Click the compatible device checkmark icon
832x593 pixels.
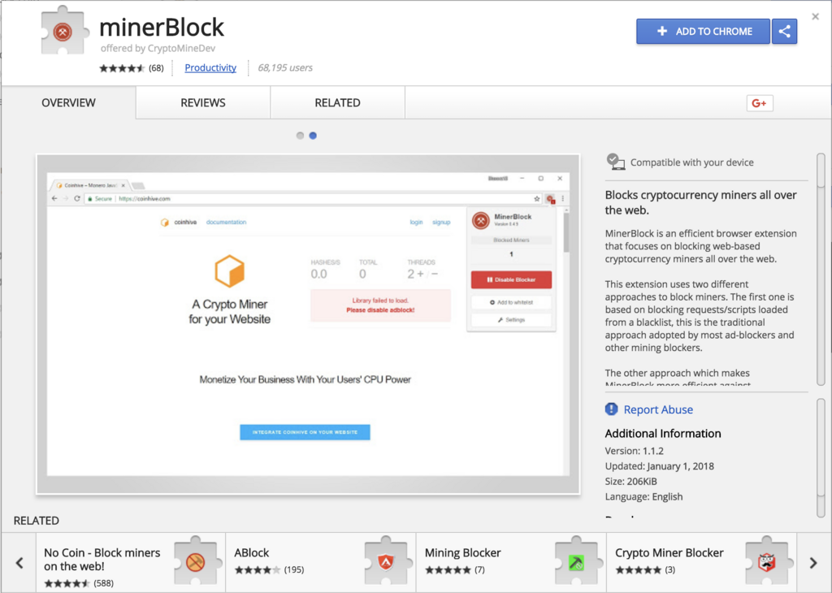tap(616, 162)
